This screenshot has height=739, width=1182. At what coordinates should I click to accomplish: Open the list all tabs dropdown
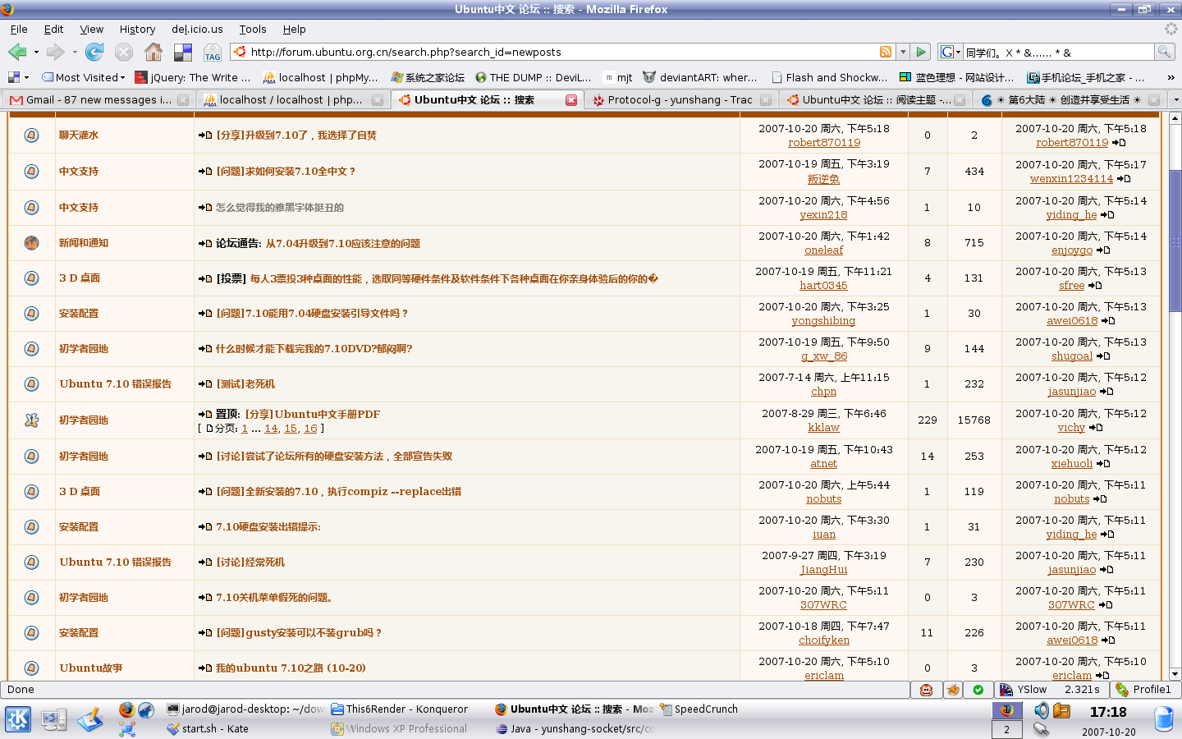point(1175,100)
